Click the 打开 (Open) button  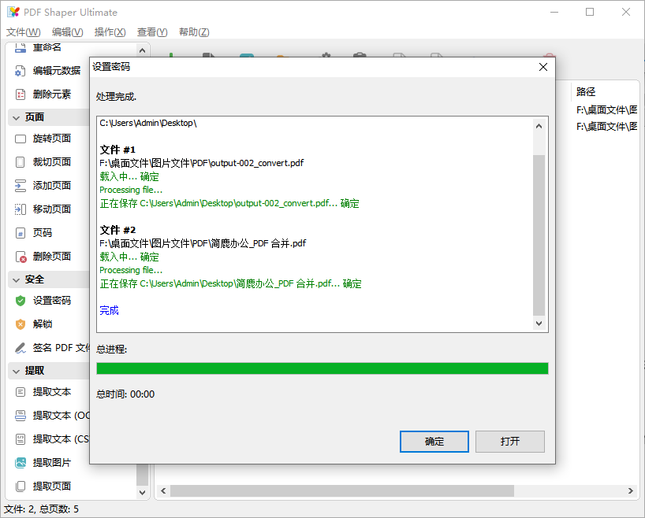[509, 442]
